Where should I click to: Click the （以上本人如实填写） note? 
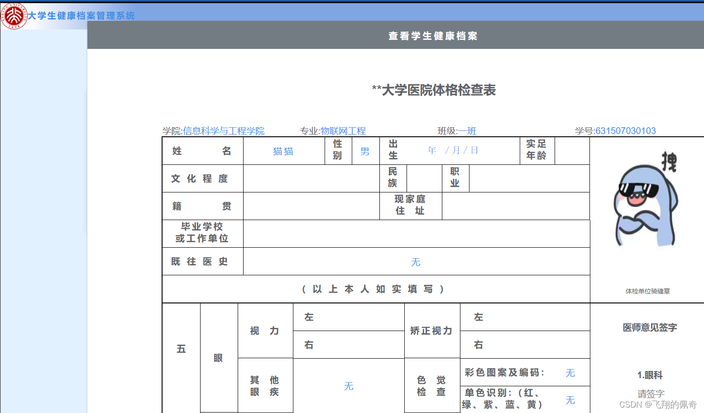pos(373,289)
